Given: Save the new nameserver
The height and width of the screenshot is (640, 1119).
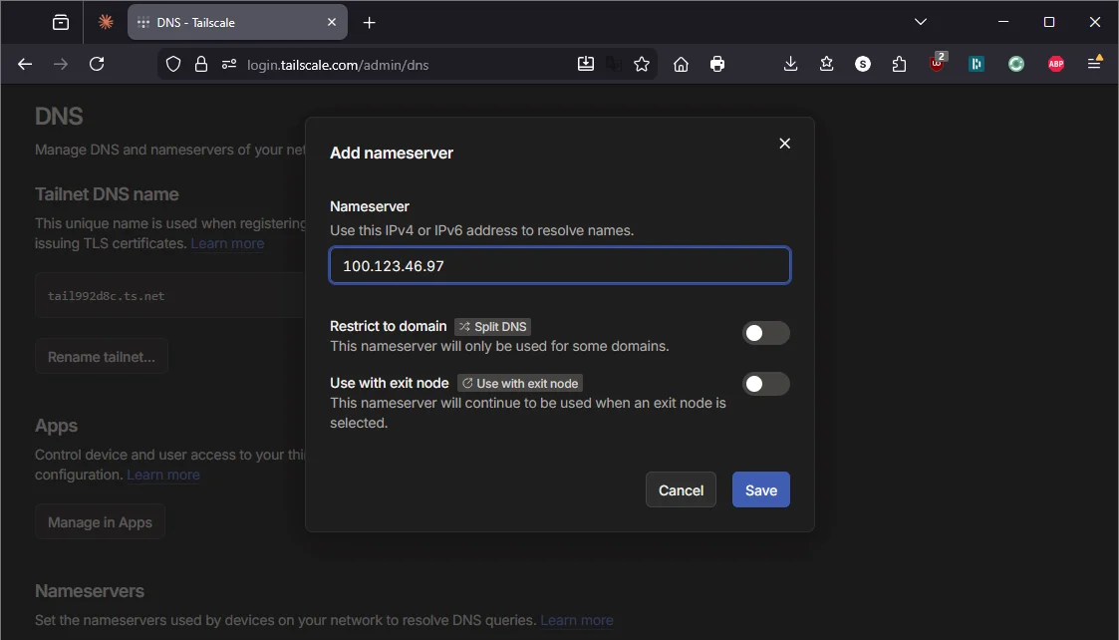Looking at the screenshot, I should [x=760, y=489].
